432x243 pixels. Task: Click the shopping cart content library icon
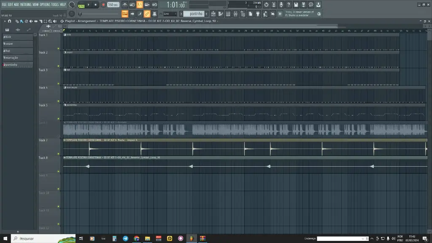coord(280,14)
